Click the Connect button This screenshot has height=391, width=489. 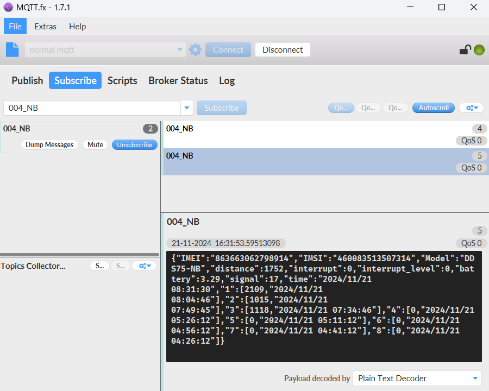[228, 50]
